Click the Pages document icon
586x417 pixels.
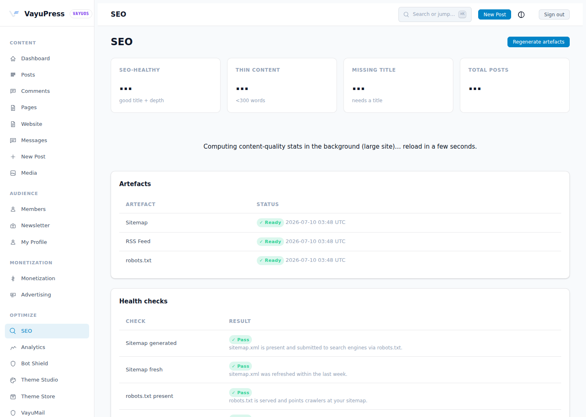coord(13,108)
